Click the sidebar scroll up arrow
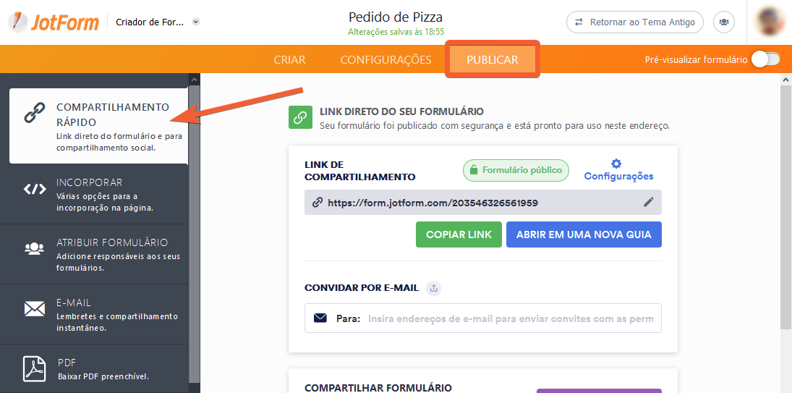This screenshot has height=393, width=792. click(x=194, y=80)
